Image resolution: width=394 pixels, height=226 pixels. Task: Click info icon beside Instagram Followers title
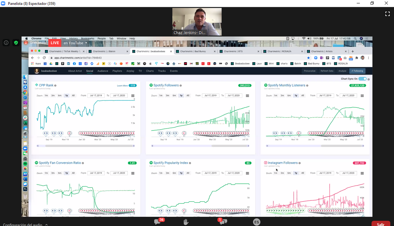tap(300, 163)
